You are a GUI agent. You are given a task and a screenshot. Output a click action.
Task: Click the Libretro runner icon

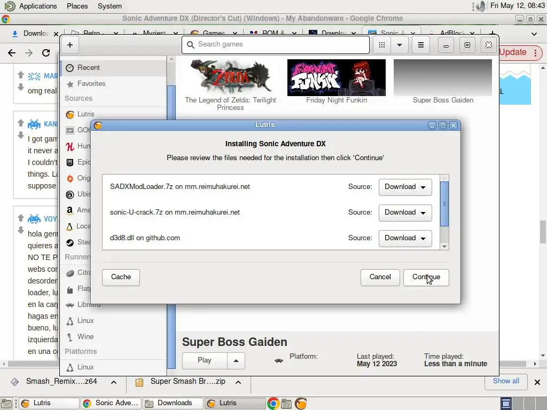point(70,305)
